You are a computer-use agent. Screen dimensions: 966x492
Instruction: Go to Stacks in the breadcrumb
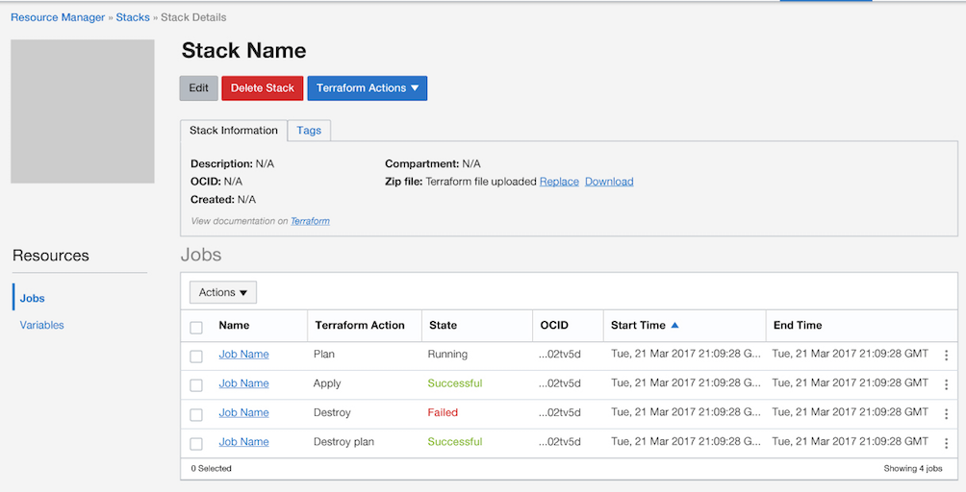tap(133, 17)
